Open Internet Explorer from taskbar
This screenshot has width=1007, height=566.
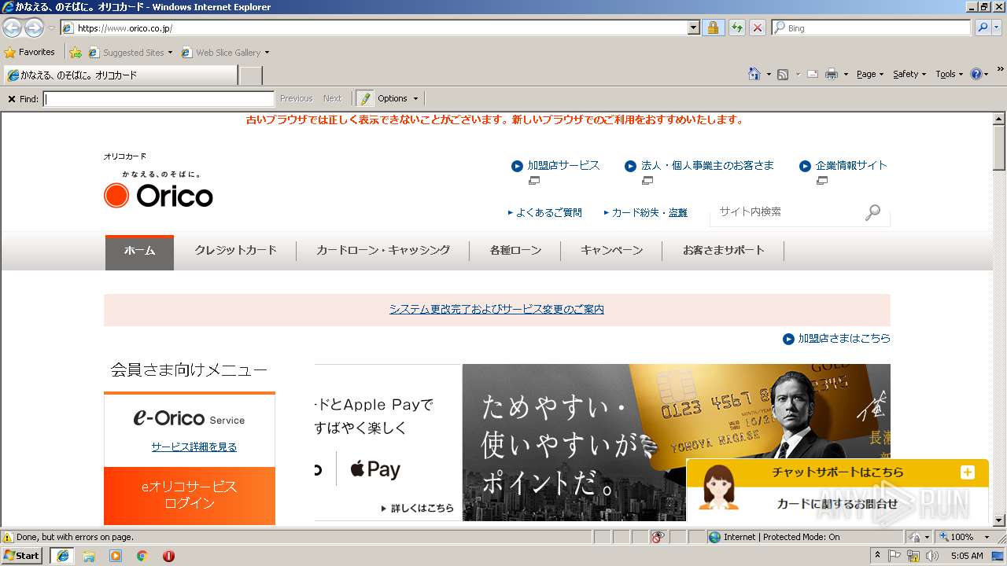click(x=62, y=555)
